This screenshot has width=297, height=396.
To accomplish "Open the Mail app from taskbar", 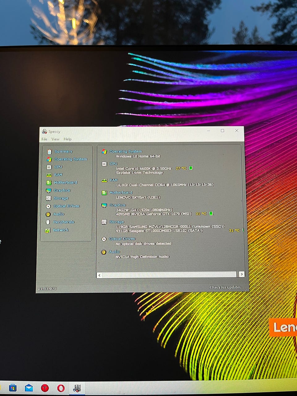I will coord(29,388).
